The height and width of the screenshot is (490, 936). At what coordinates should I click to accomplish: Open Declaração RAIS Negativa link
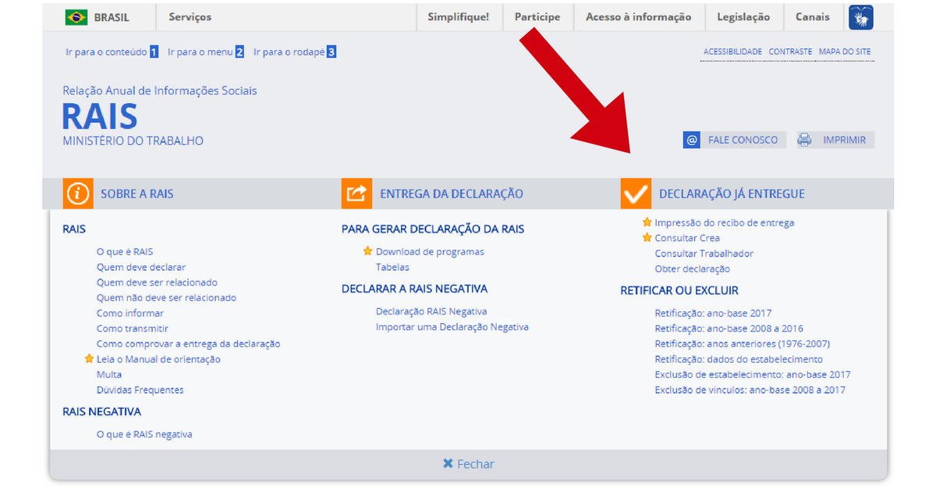[431, 311]
